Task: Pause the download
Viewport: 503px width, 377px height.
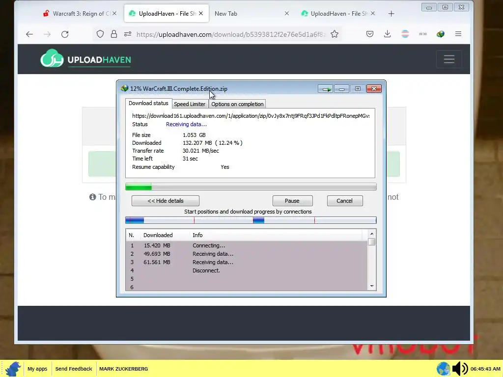Action: (292, 201)
